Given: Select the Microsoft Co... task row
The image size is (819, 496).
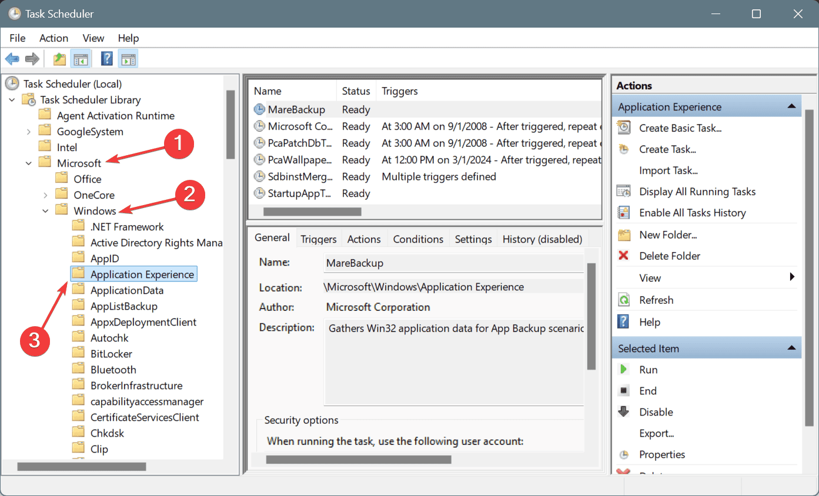Looking at the screenshot, I should coord(426,126).
